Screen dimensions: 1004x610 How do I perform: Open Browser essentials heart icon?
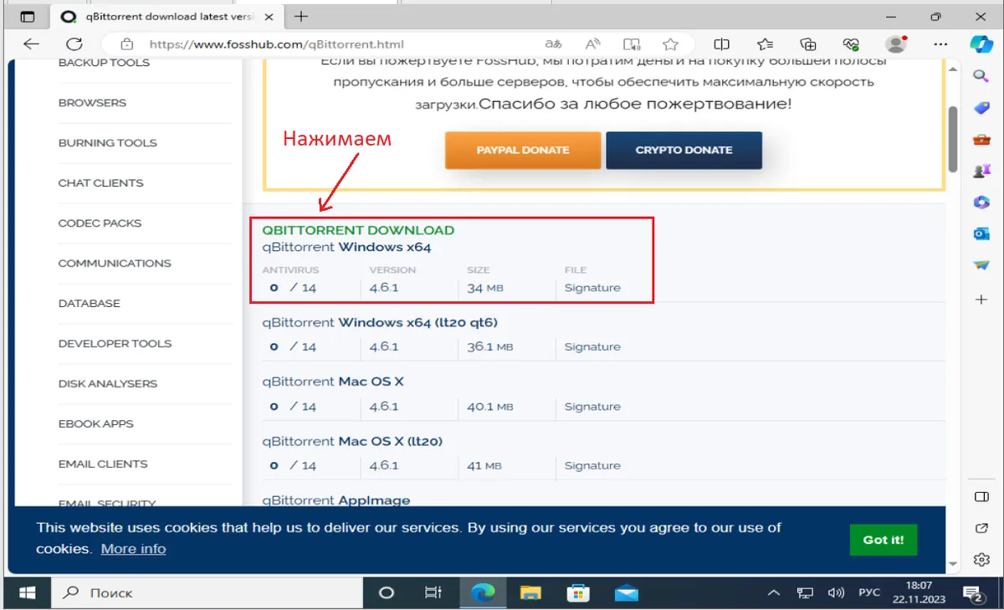point(852,44)
